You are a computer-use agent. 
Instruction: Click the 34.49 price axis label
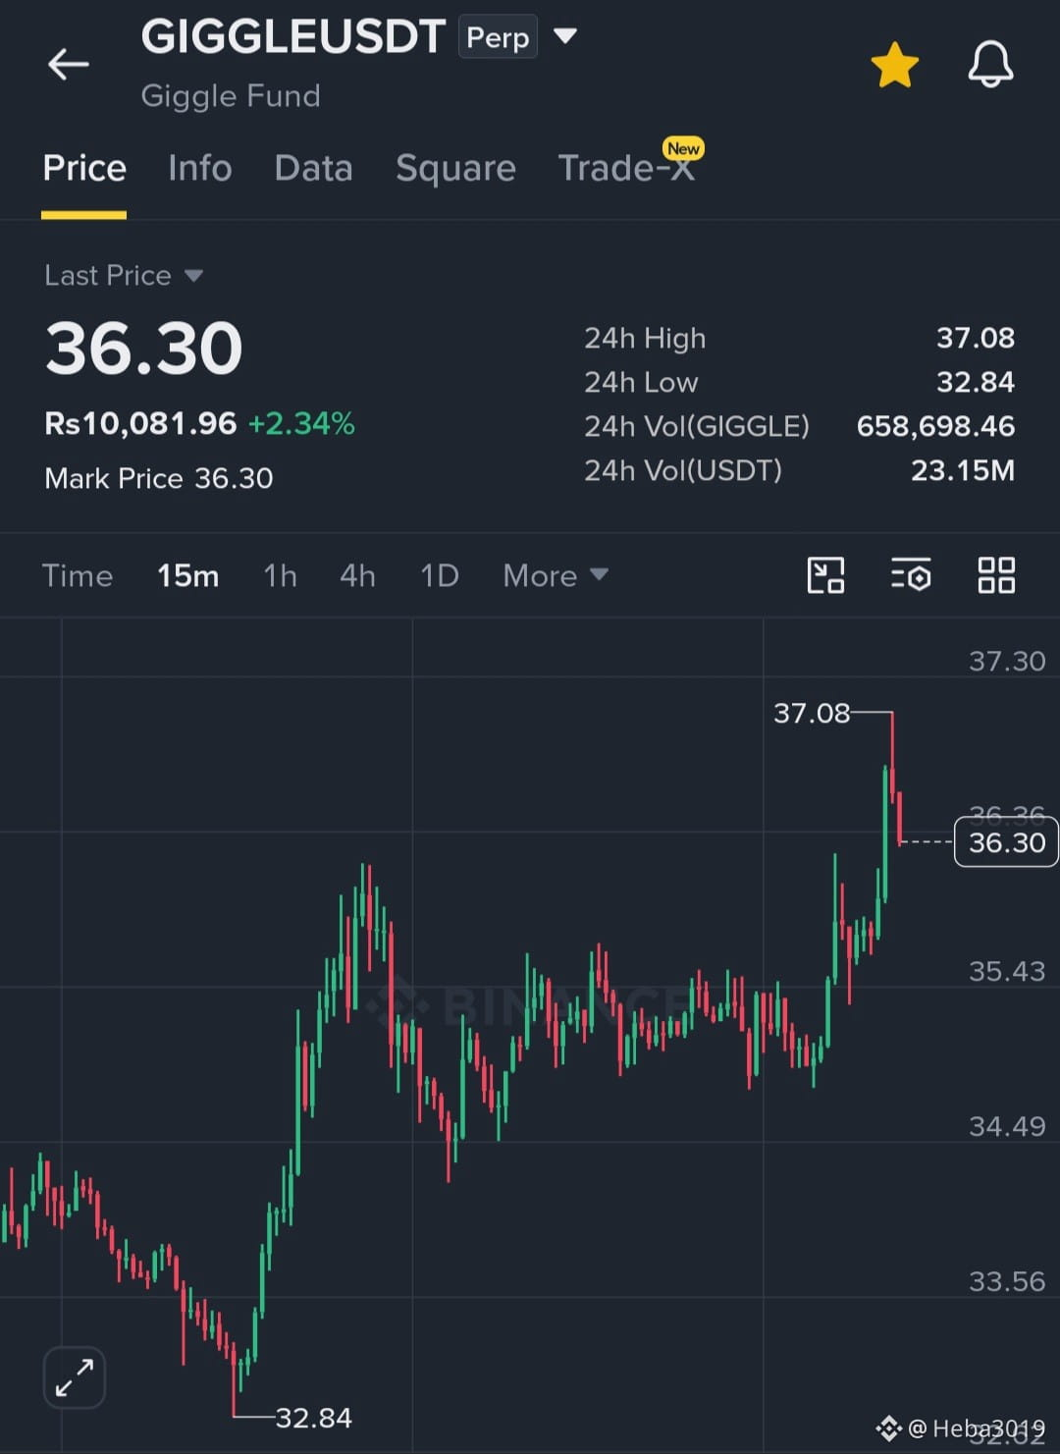(x=1007, y=1126)
